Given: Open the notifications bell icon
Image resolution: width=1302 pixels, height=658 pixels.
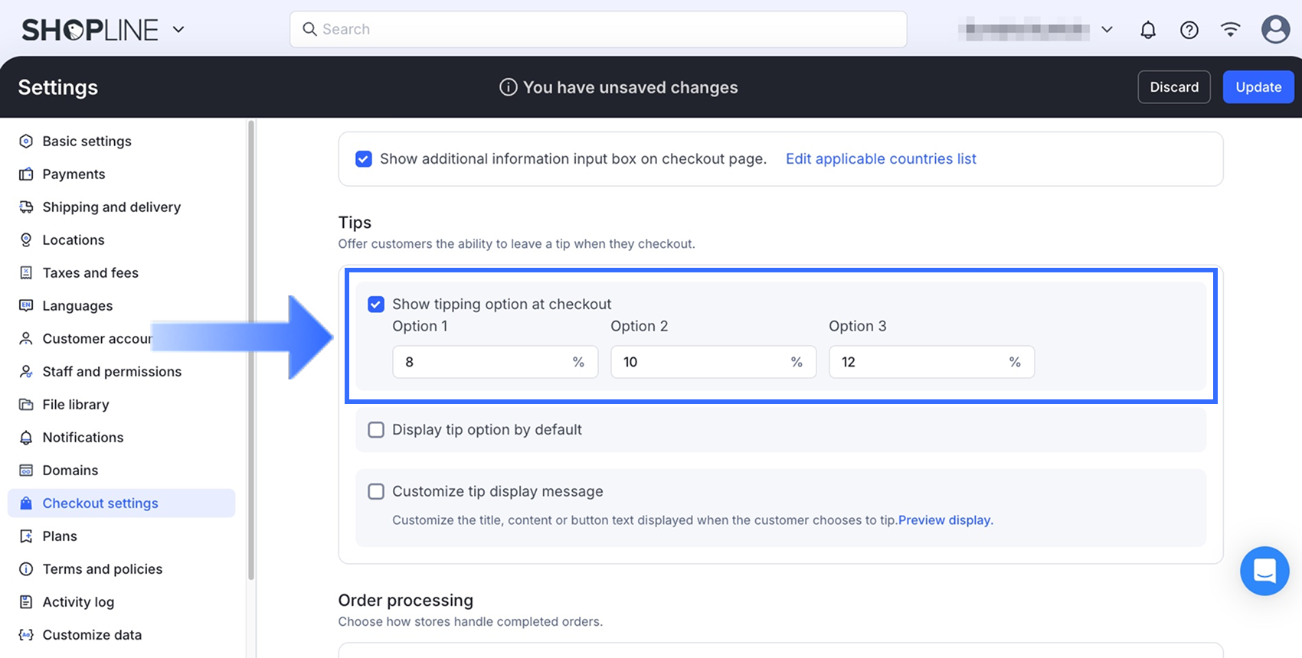Looking at the screenshot, I should point(1147,30).
